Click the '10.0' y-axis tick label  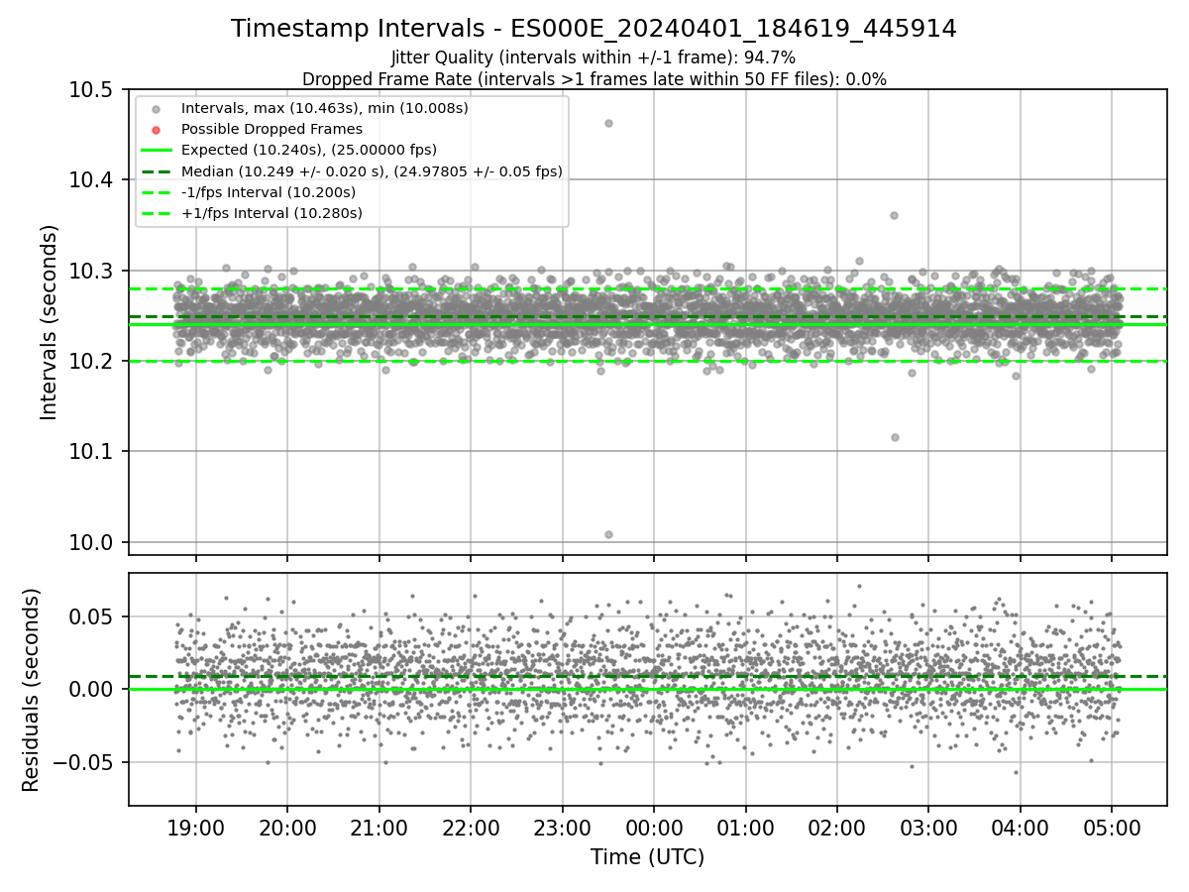click(x=90, y=543)
